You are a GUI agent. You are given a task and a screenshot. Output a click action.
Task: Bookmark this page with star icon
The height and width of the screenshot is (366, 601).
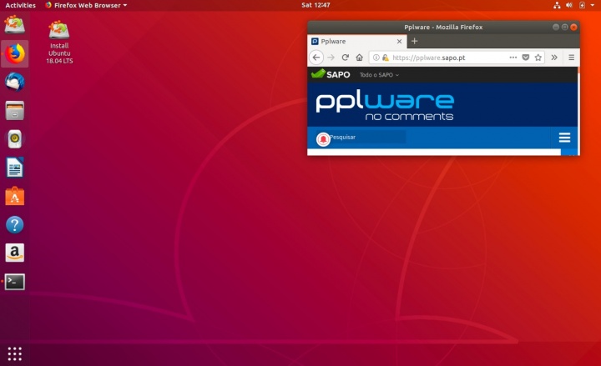pyautogui.click(x=538, y=58)
